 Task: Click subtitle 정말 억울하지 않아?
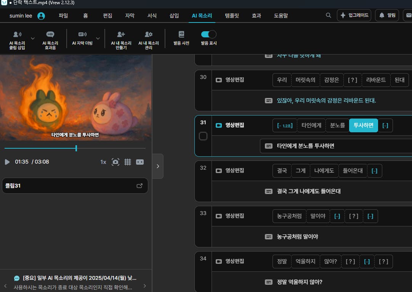(x=300, y=282)
